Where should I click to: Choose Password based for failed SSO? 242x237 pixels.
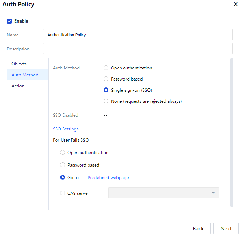[63, 165]
